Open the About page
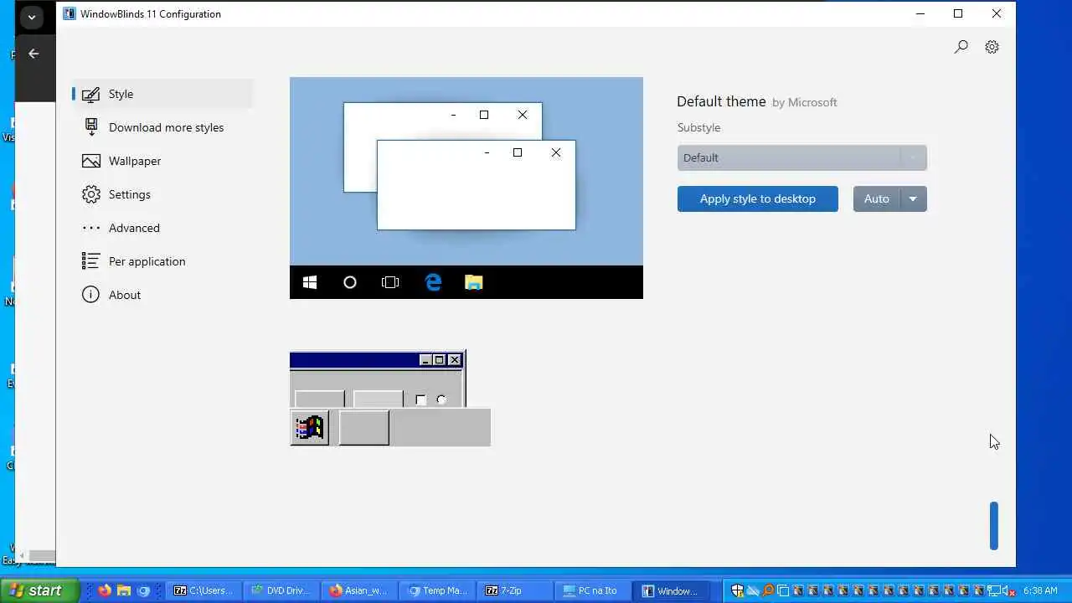 162,295
